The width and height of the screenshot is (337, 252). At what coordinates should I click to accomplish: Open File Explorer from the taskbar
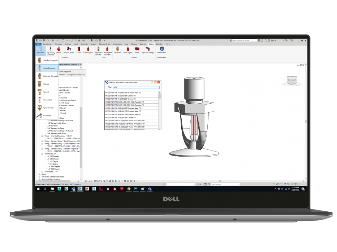coord(52,189)
